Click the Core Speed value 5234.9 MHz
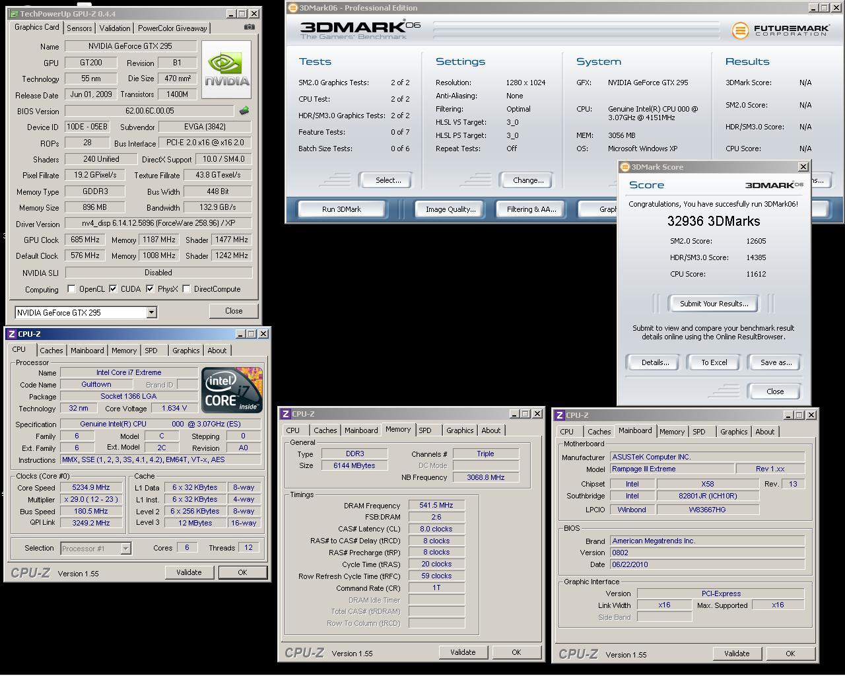This screenshot has width=845, height=676. [x=91, y=487]
